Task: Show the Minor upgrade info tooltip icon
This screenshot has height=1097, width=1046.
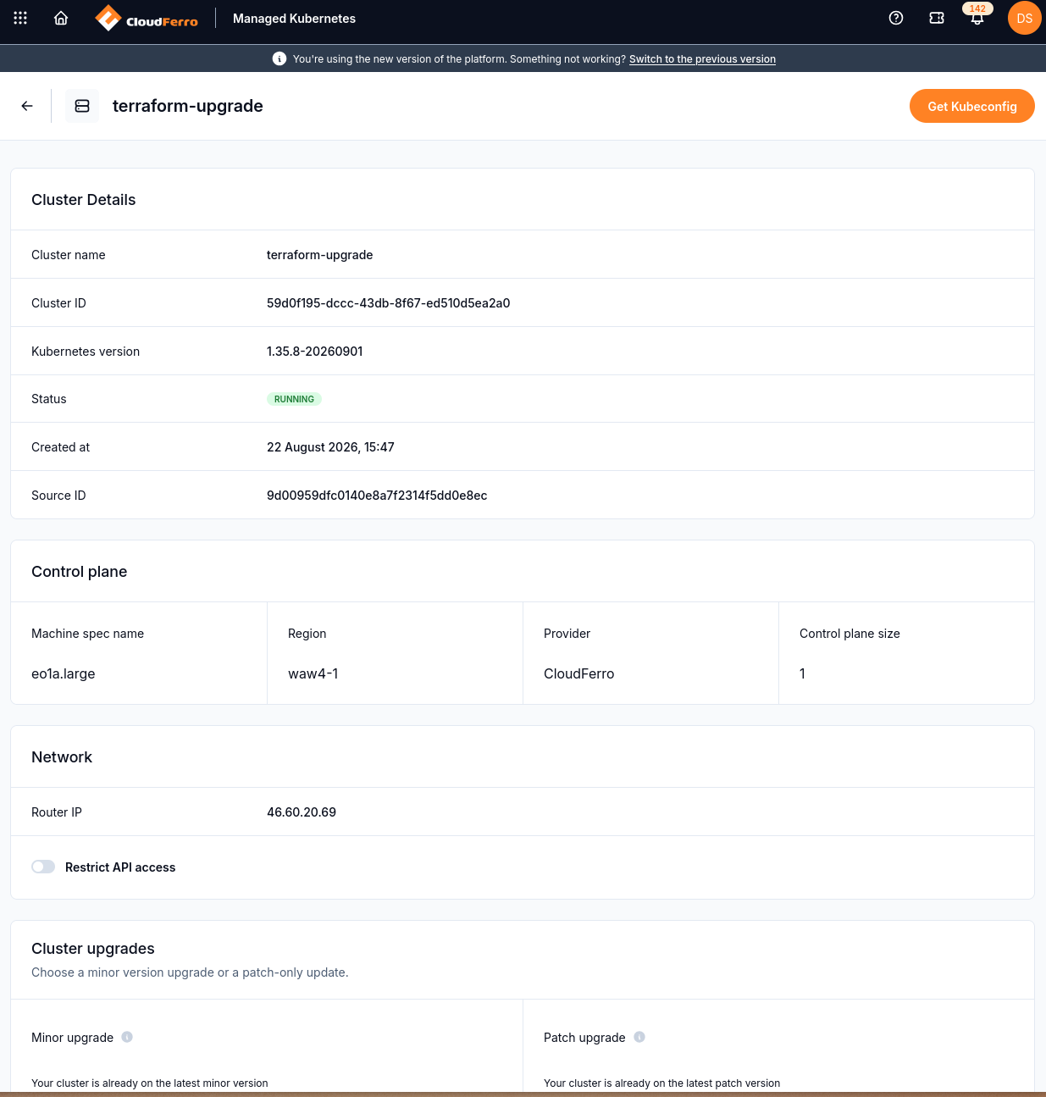Action: point(127,1037)
